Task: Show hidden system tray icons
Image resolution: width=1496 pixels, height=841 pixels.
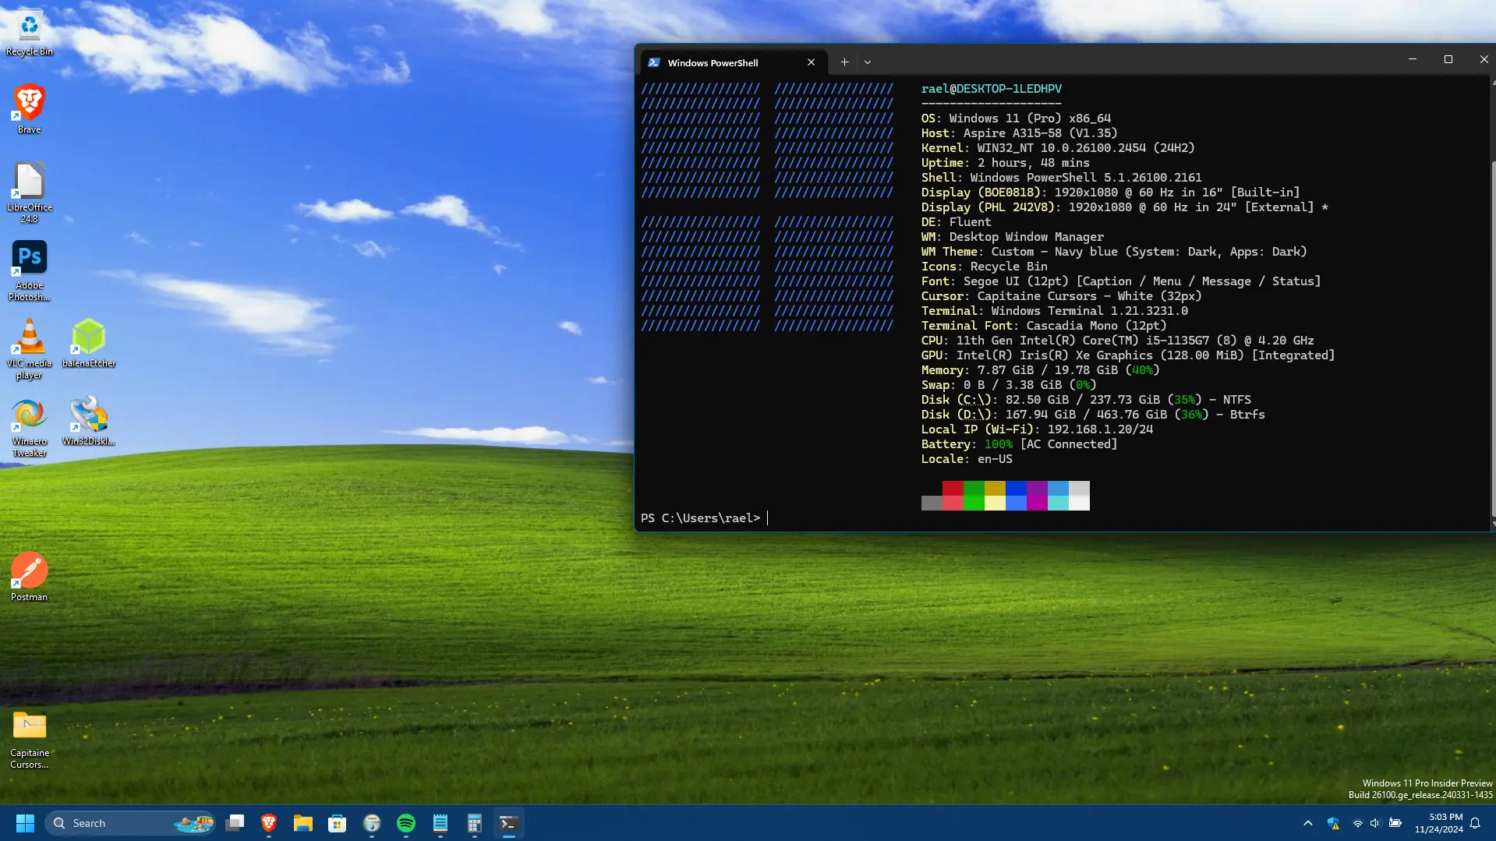Action: 1308,823
